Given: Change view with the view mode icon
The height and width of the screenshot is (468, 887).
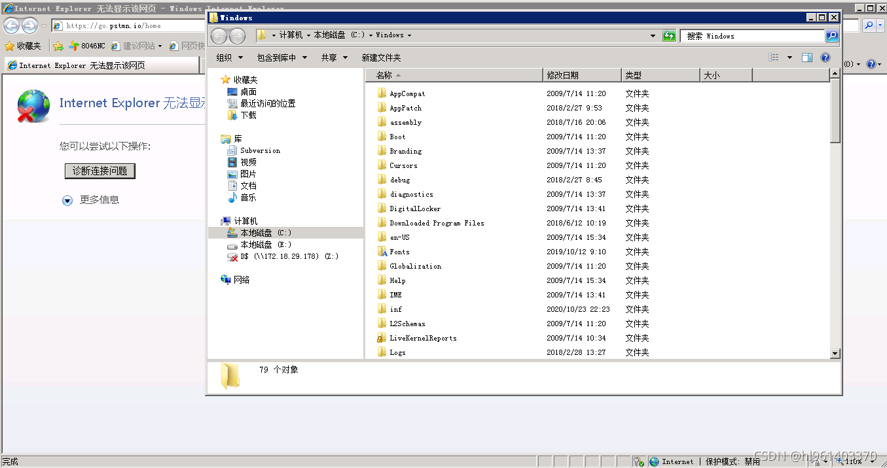Looking at the screenshot, I should (774, 58).
